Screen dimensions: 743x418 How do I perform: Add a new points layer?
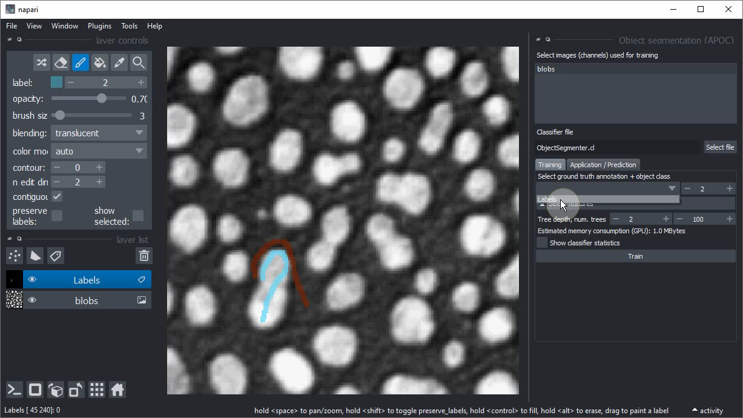coord(15,256)
